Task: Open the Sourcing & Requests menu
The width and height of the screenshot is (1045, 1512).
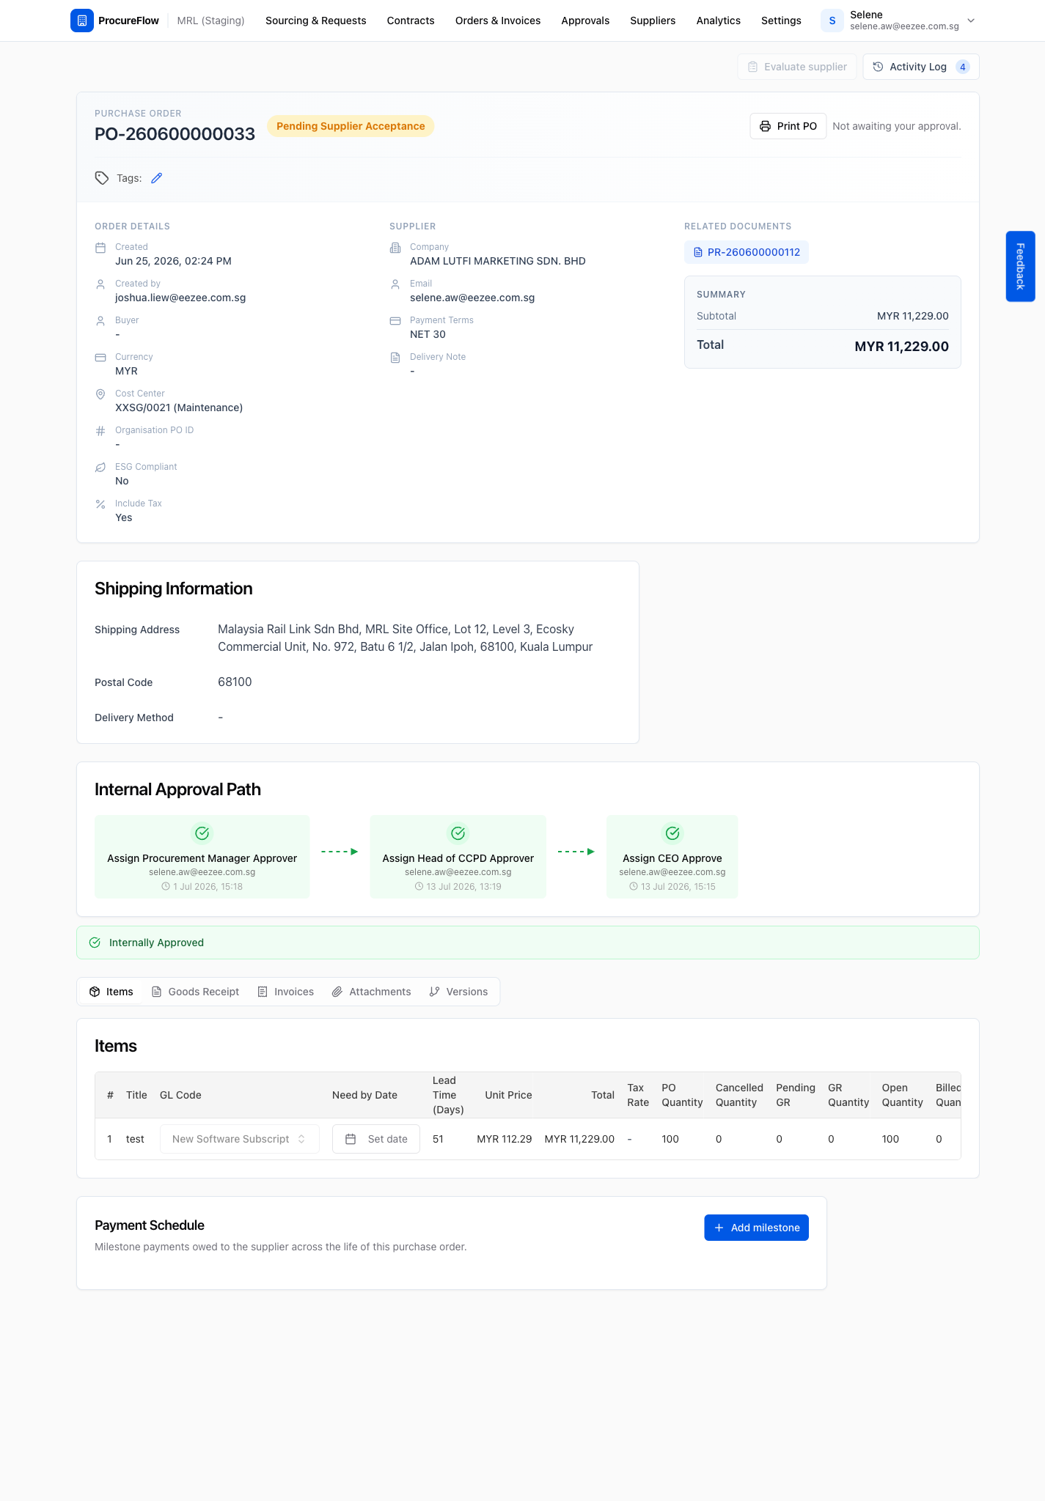Action: point(316,21)
